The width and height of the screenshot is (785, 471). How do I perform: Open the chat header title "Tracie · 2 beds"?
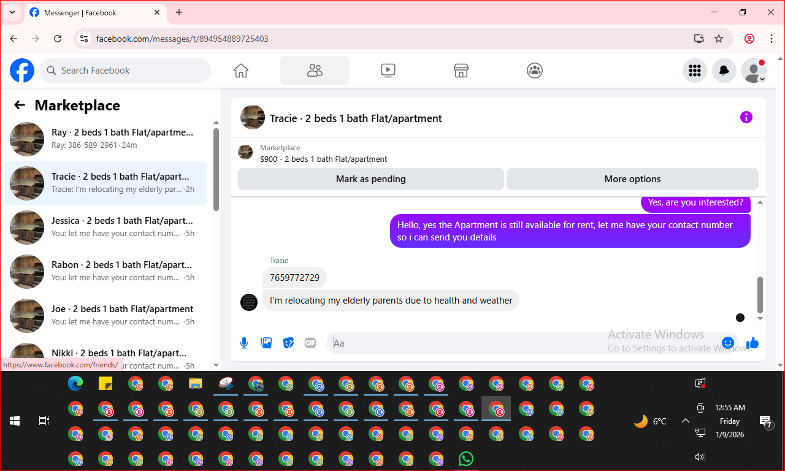tap(356, 118)
